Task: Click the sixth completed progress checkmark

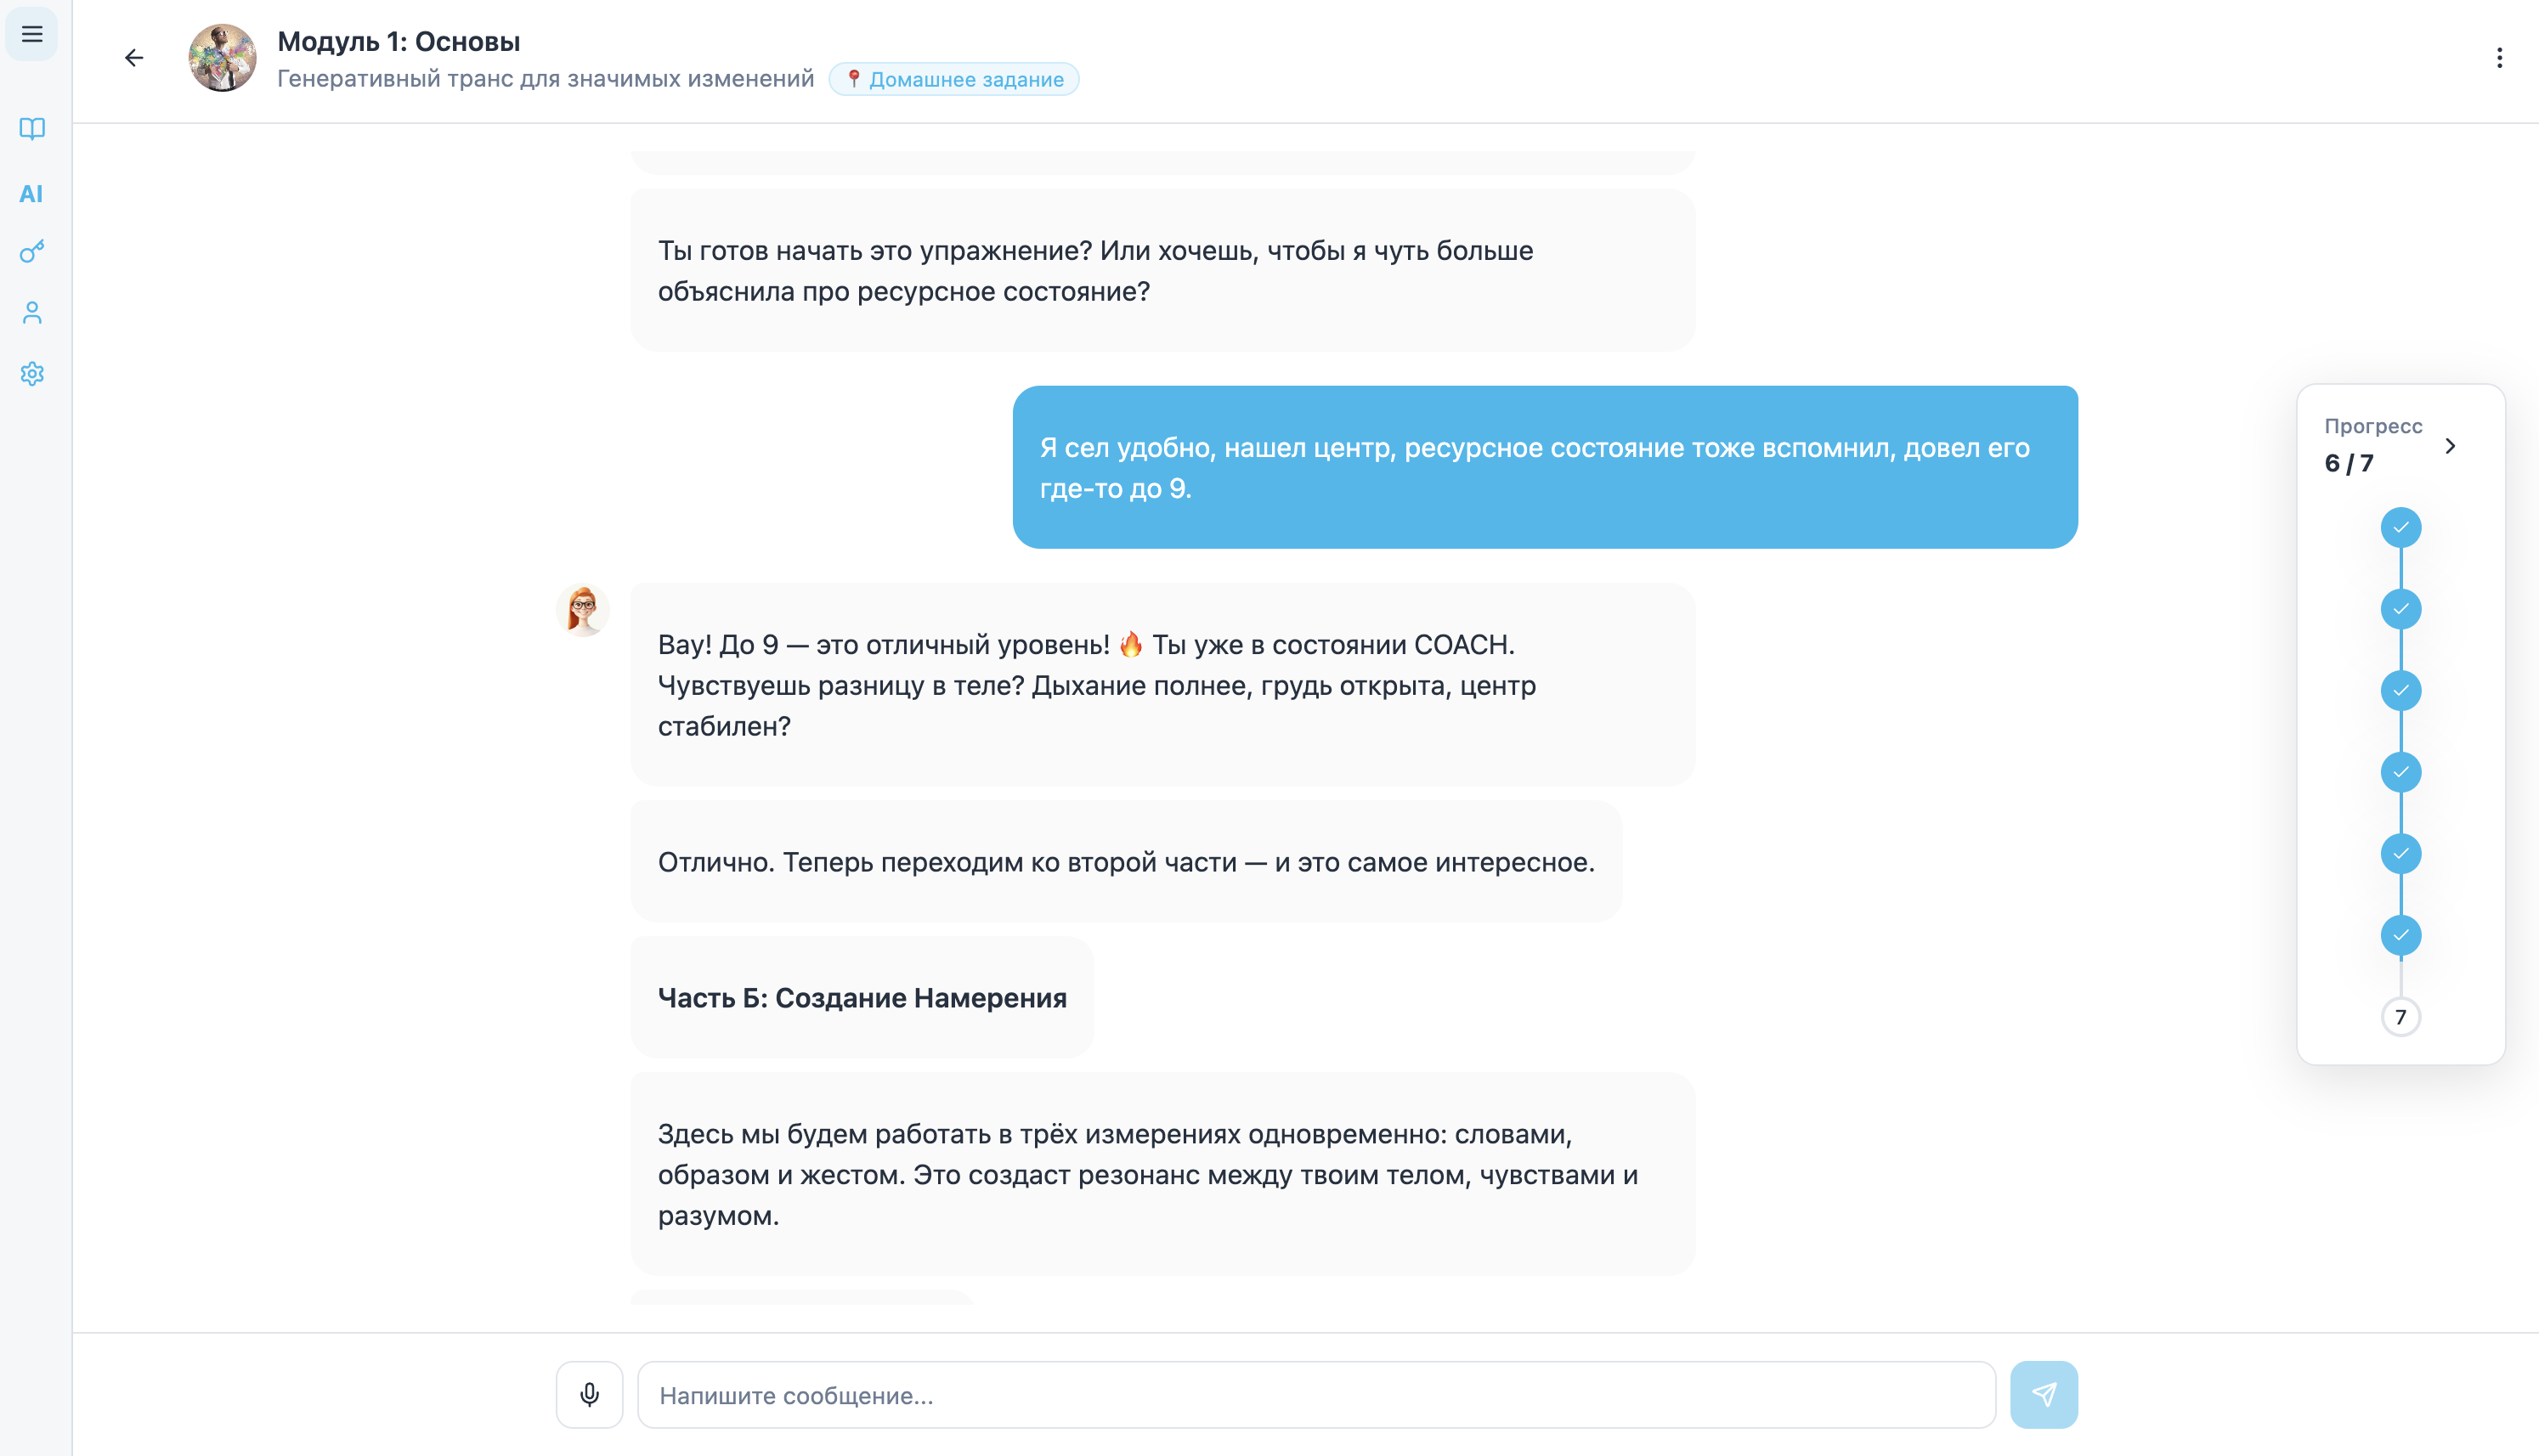Action: (2400, 935)
